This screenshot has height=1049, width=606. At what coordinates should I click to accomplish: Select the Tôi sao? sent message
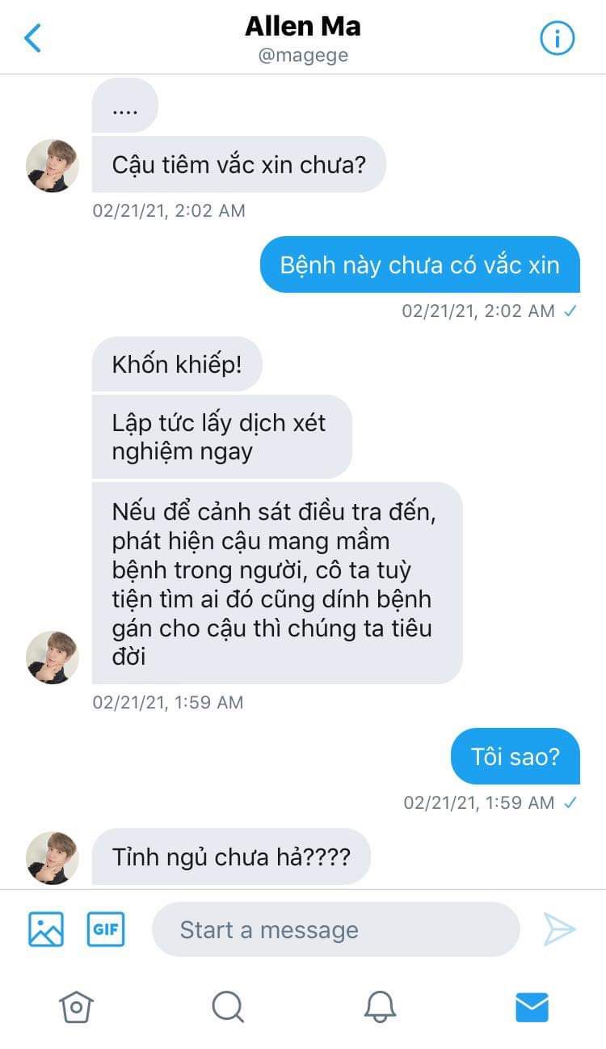click(x=516, y=756)
